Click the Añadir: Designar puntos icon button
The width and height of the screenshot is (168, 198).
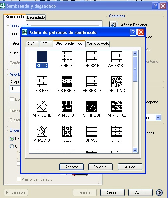point(113,24)
